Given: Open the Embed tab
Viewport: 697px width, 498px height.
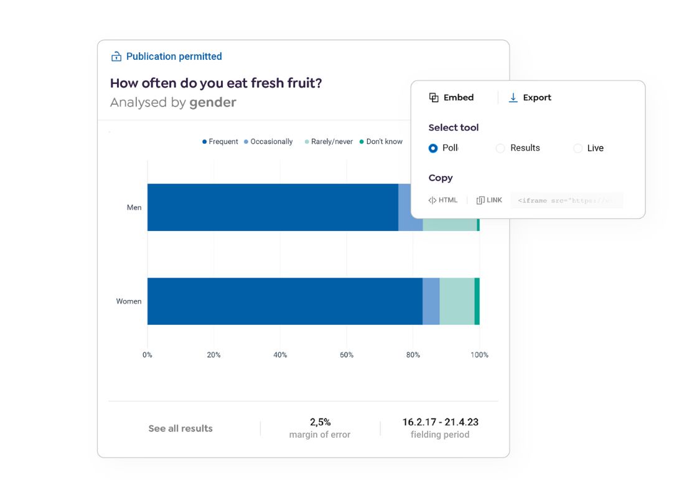Looking at the screenshot, I should click(x=458, y=98).
